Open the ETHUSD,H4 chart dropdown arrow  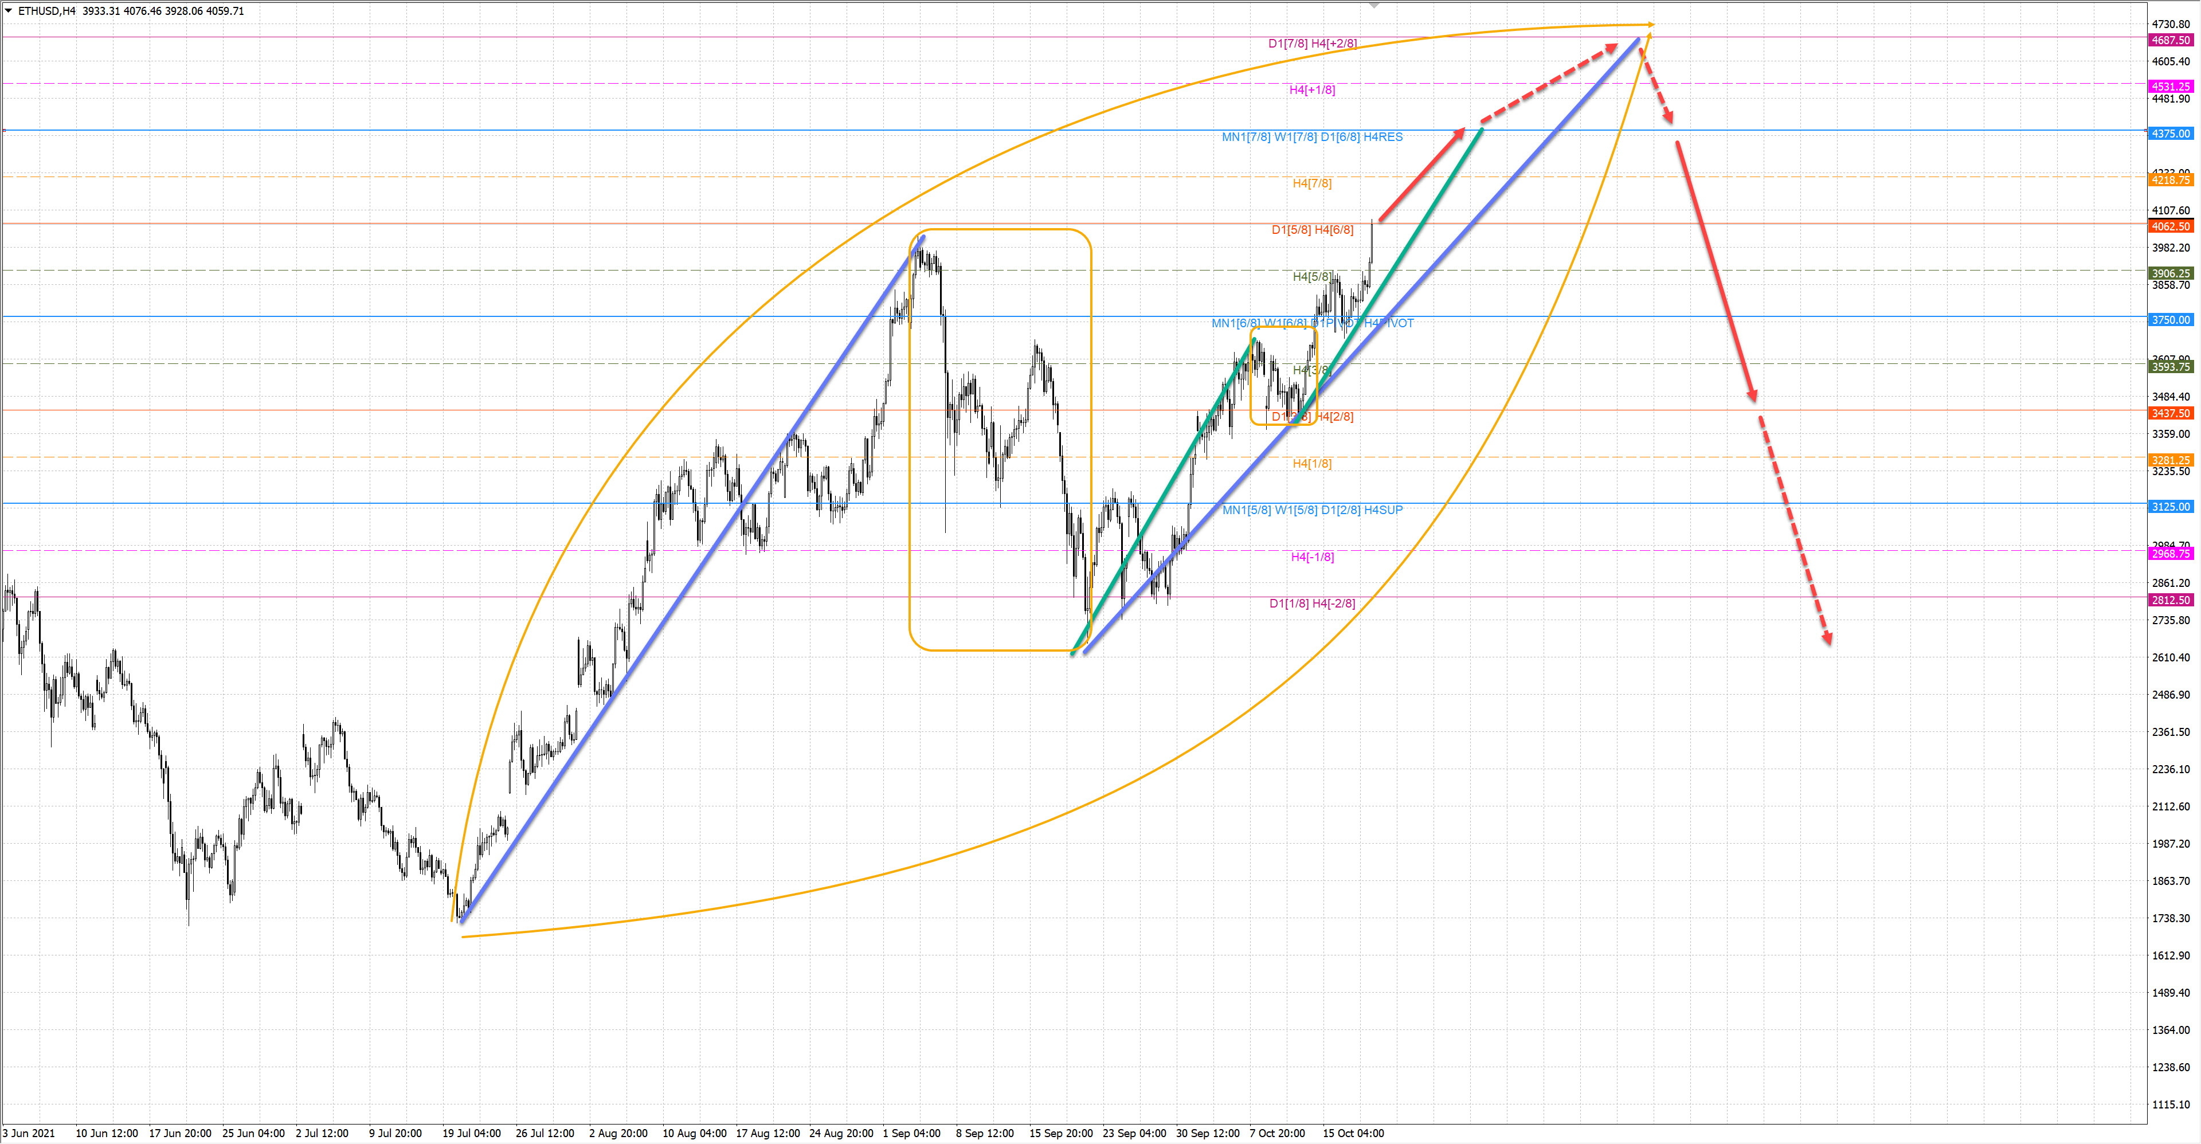9,11
